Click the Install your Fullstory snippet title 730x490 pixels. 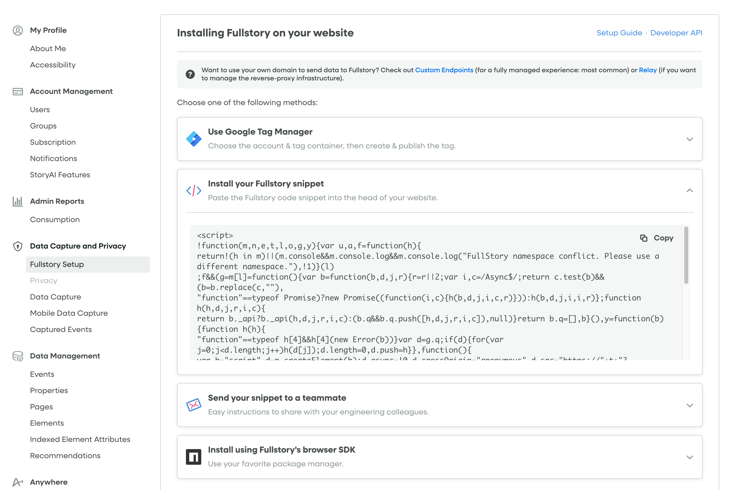pos(266,184)
